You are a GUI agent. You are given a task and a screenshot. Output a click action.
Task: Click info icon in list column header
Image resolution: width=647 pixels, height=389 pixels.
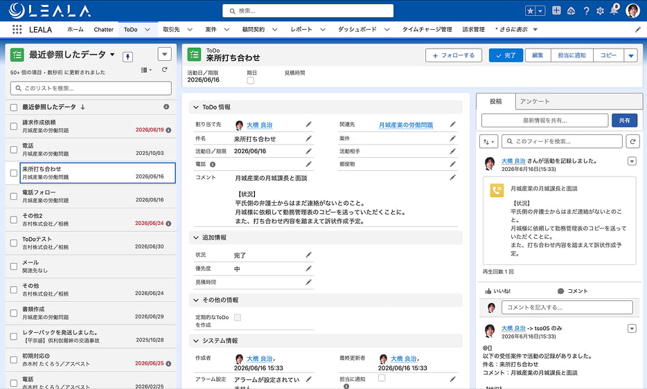pos(166,107)
